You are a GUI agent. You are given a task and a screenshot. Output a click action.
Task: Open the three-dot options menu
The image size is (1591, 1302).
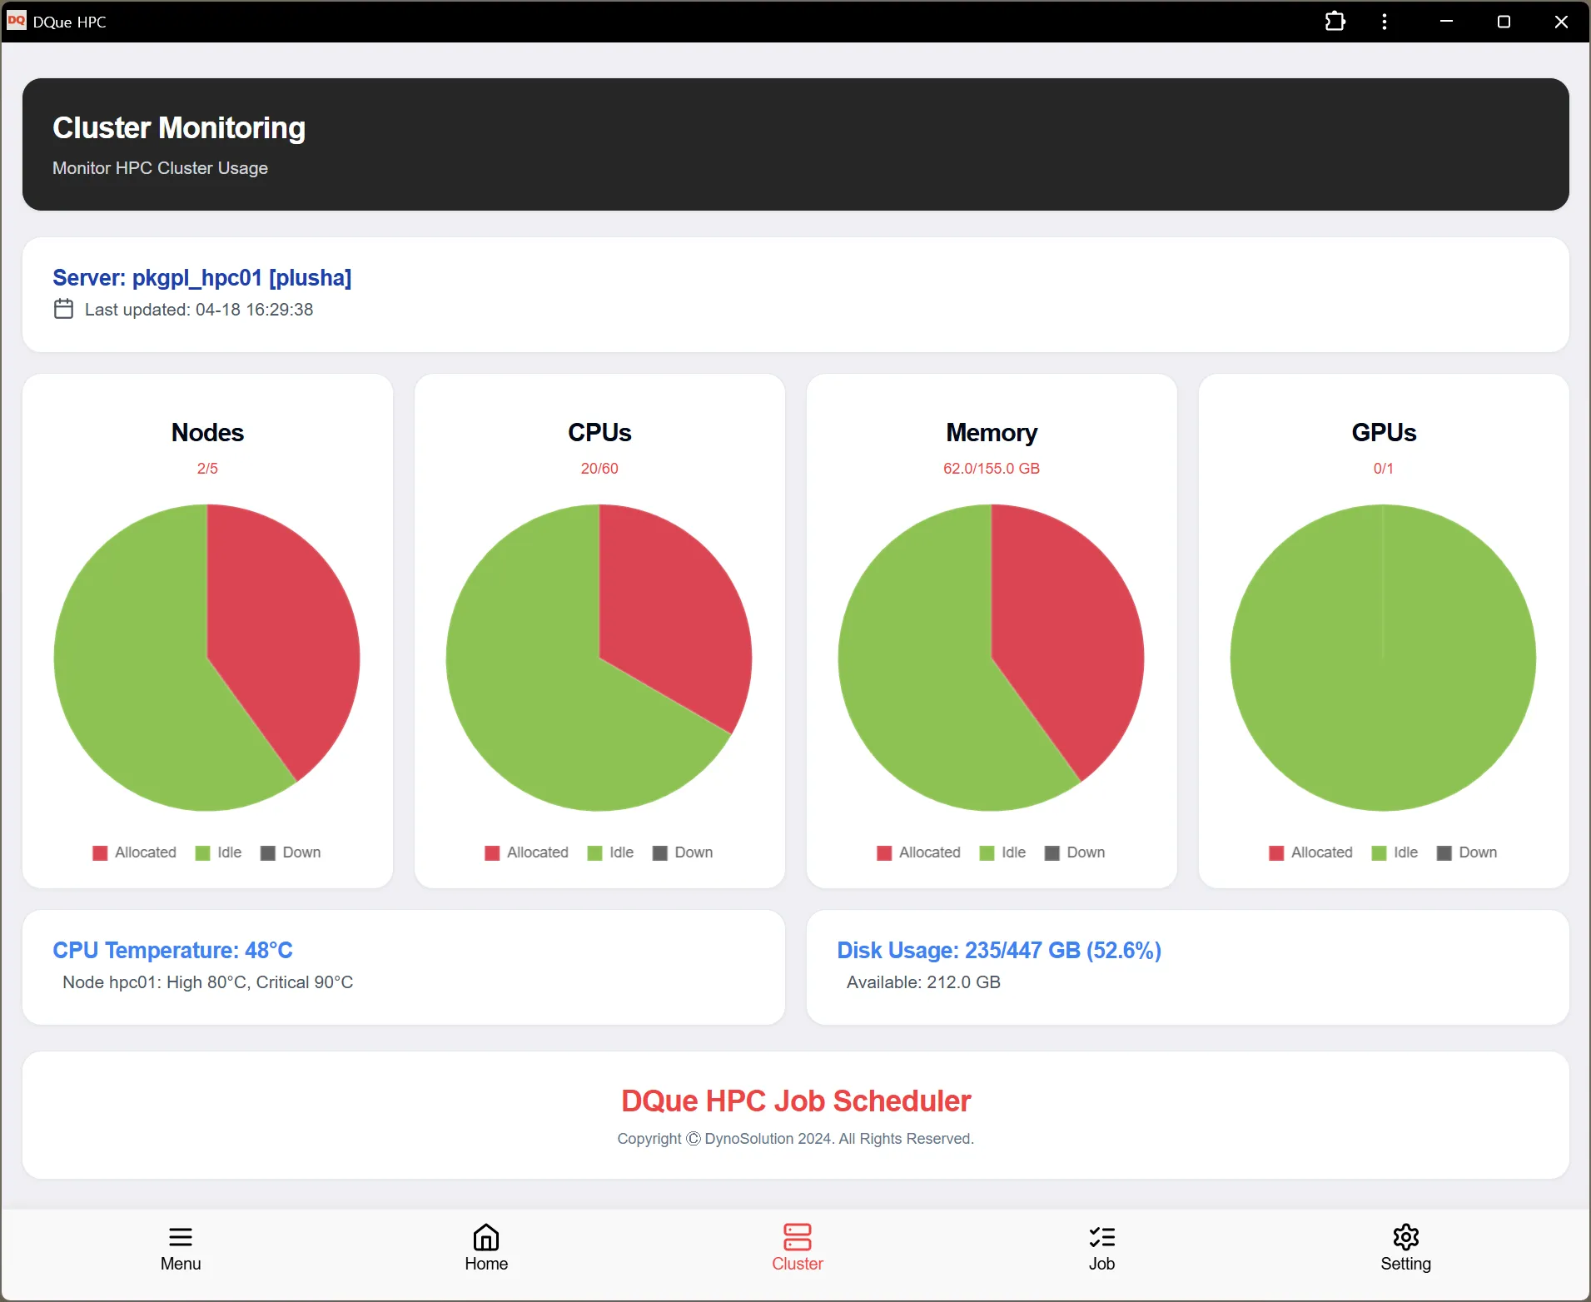coord(1385,22)
